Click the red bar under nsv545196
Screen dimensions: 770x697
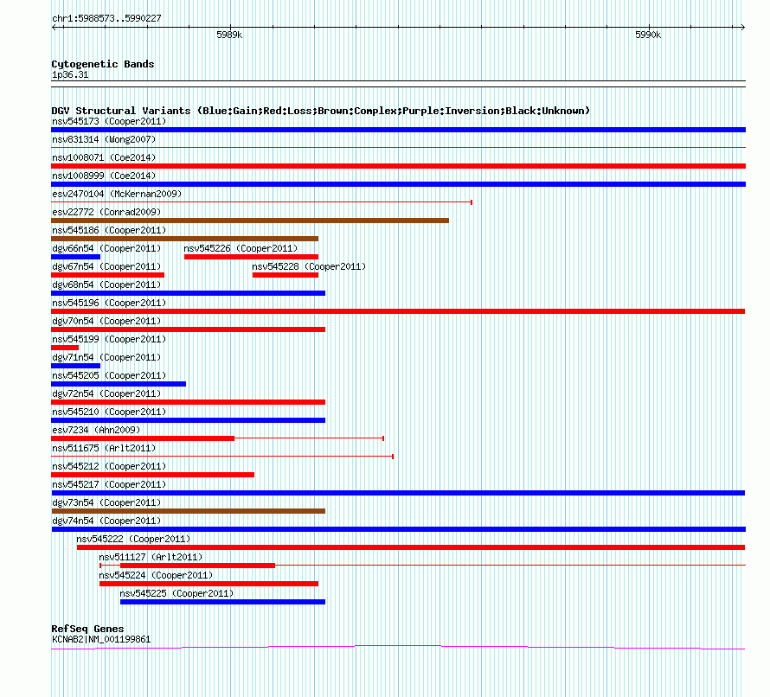click(x=398, y=311)
